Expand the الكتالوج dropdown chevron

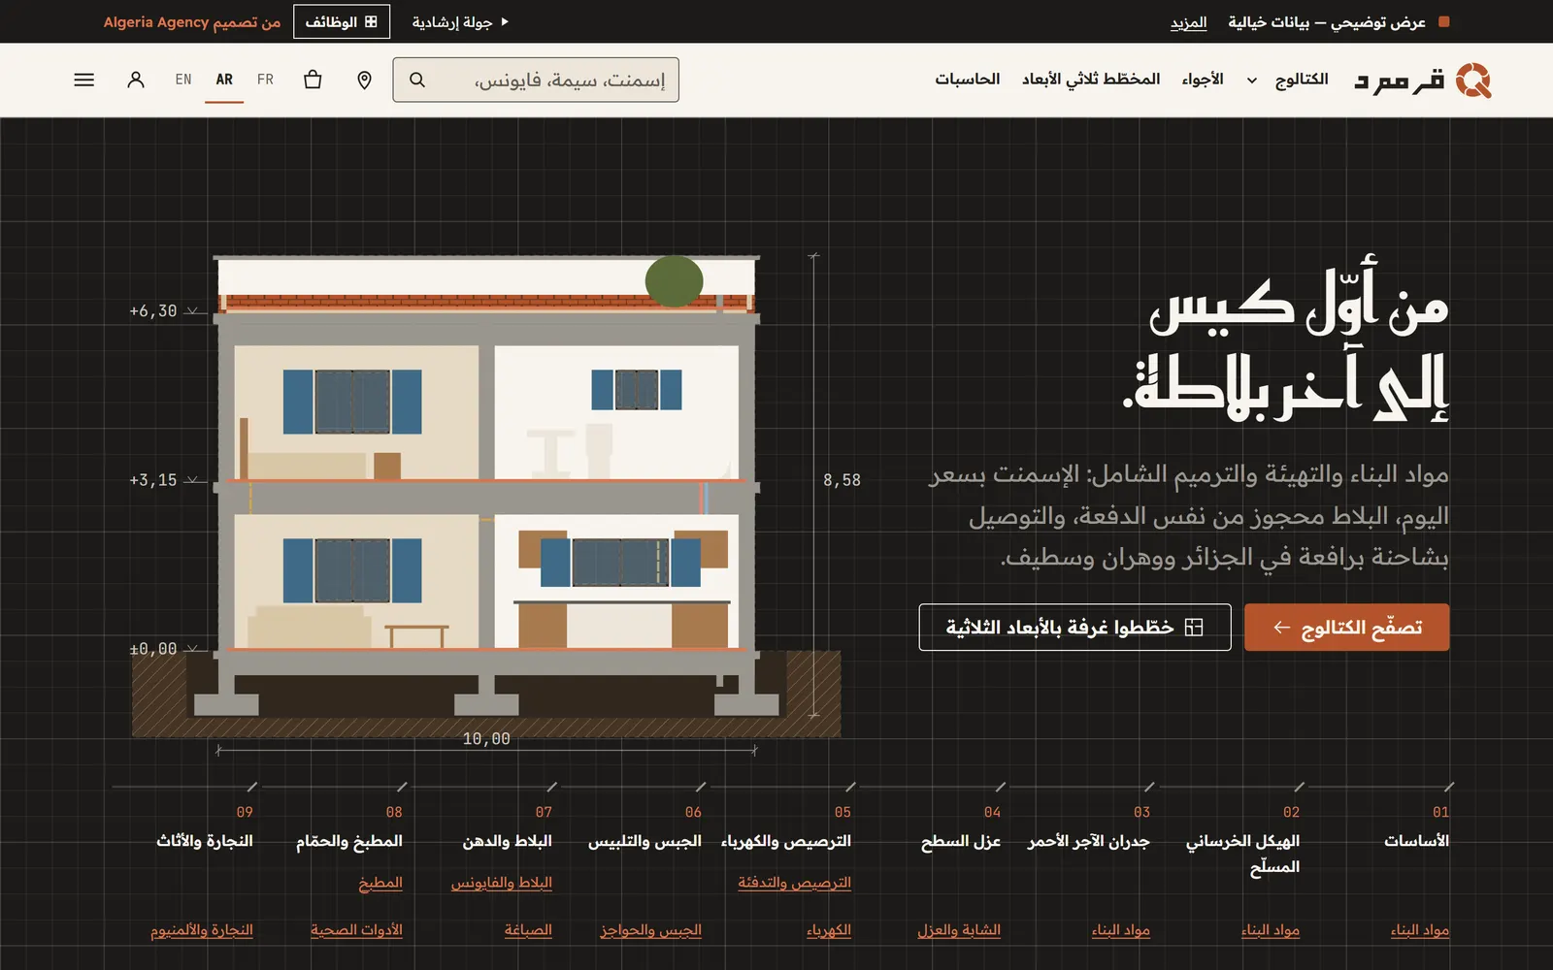(x=1252, y=81)
